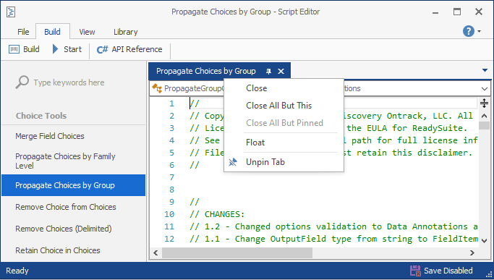Choose Close All But This

(x=284, y=106)
